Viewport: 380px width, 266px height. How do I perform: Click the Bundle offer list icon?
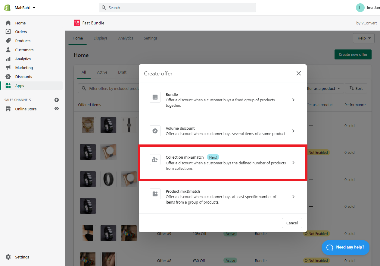(155, 97)
